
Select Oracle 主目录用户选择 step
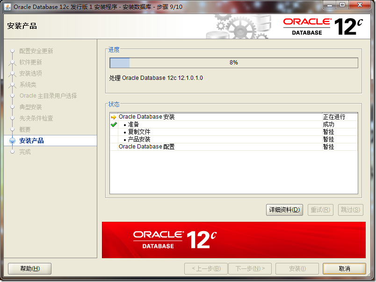[48, 96]
